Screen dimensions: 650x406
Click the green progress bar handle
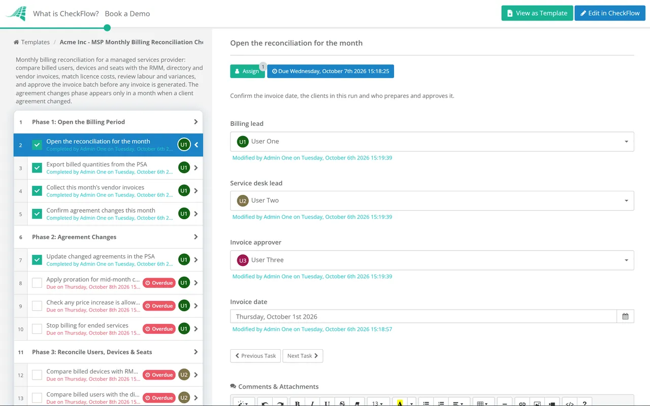107,28
